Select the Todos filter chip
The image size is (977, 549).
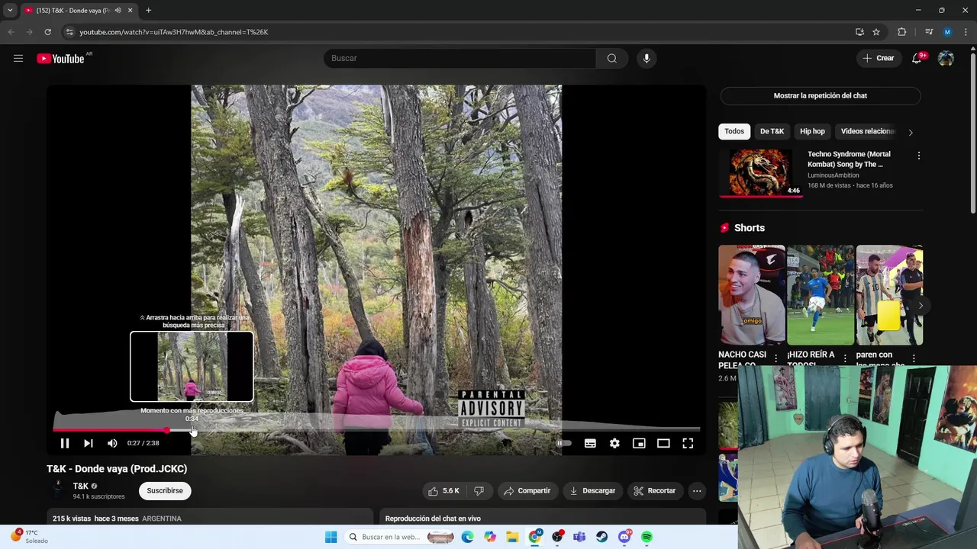pyautogui.click(x=734, y=131)
